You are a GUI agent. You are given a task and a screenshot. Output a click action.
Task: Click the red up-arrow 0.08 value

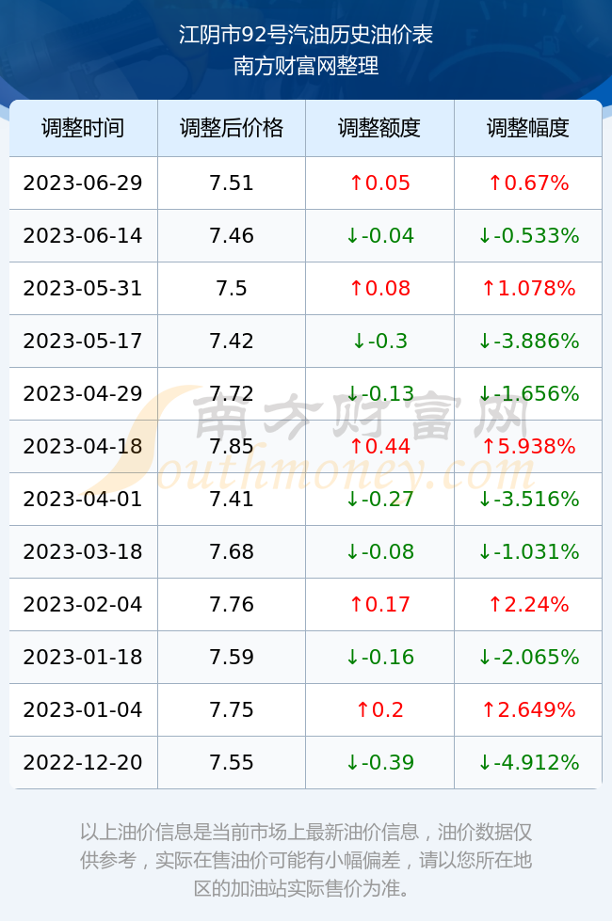[379, 288]
